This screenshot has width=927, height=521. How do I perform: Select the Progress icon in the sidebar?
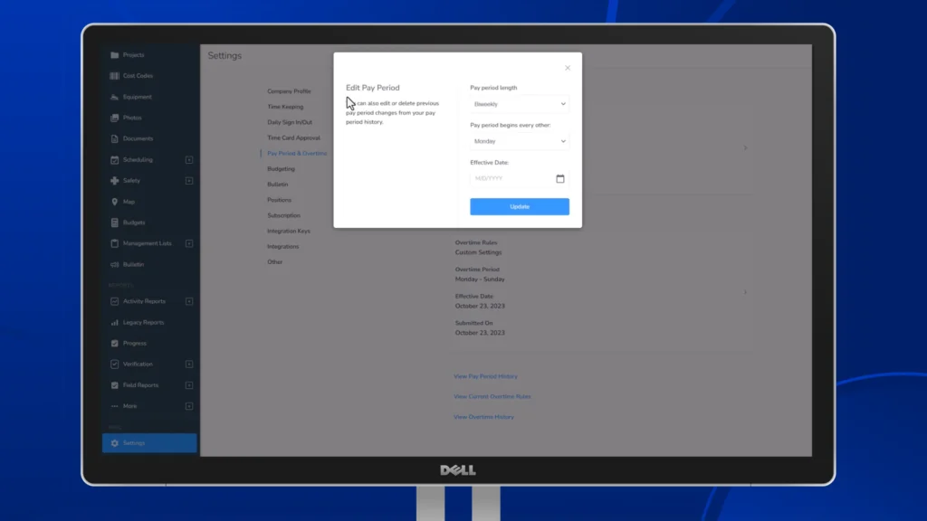coord(115,343)
